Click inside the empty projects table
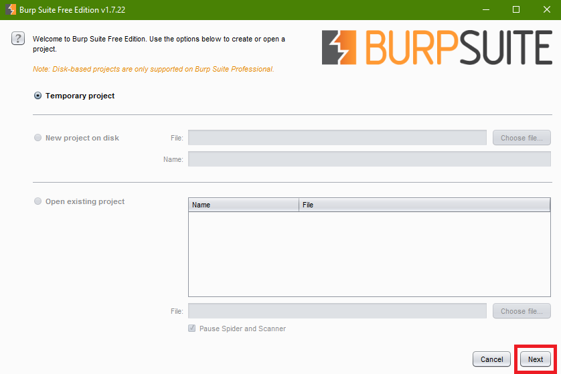561x374 pixels. click(370, 254)
